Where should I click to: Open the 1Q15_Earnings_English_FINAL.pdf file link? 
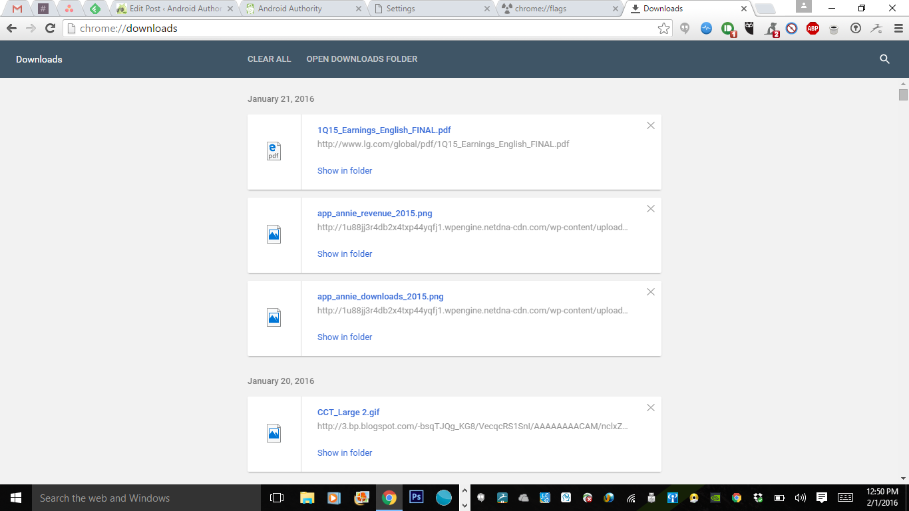click(x=384, y=130)
